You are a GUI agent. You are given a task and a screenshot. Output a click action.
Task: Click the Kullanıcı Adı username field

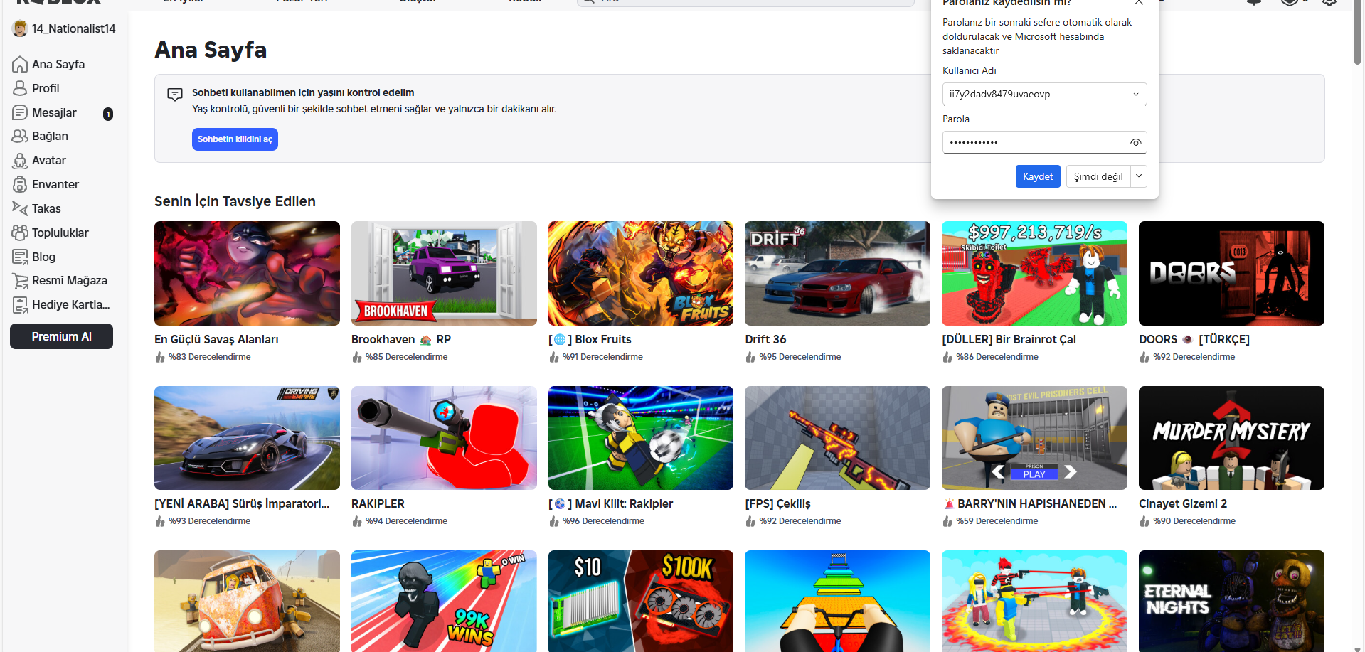coord(1044,94)
